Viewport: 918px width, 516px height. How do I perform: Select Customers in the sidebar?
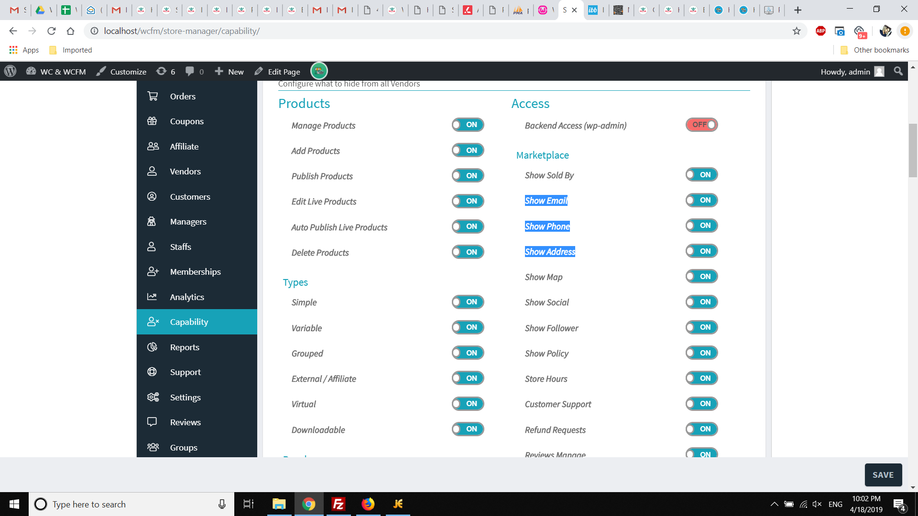pyautogui.click(x=197, y=196)
